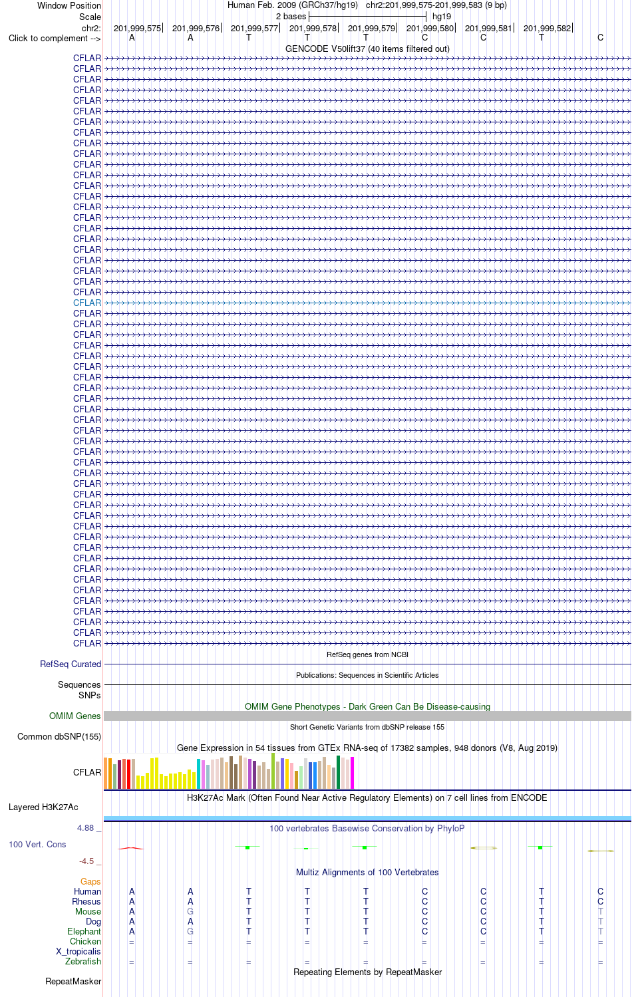The image size is (632, 997).
Task: Click the orange Gaps label
Action: tap(90, 881)
